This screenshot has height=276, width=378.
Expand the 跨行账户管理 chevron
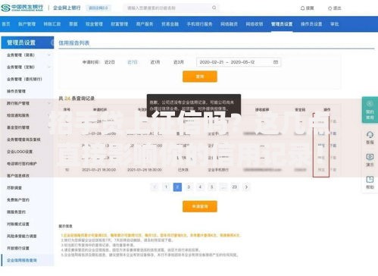[x=49, y=103]
